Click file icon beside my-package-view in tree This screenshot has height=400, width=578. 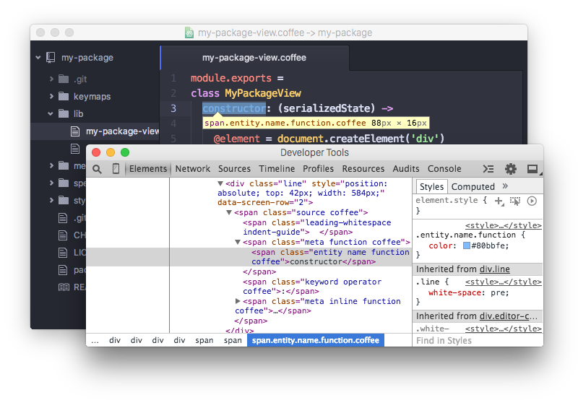[x=75, y=131]
